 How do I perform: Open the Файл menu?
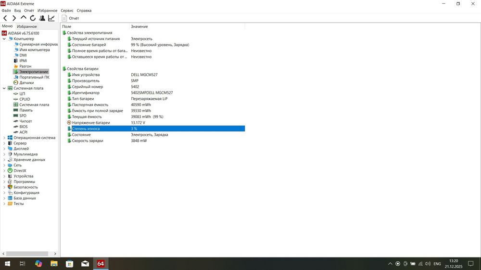pyautogui.click(x=6, y=11)
